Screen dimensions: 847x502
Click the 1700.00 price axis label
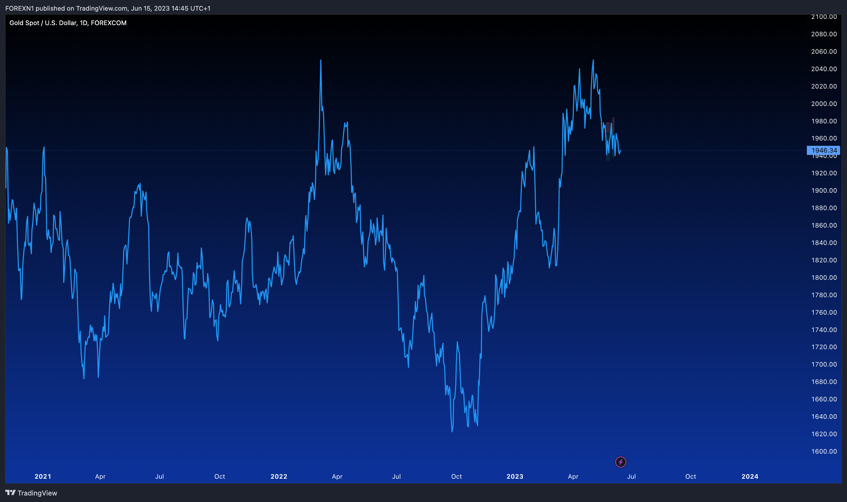824,364
